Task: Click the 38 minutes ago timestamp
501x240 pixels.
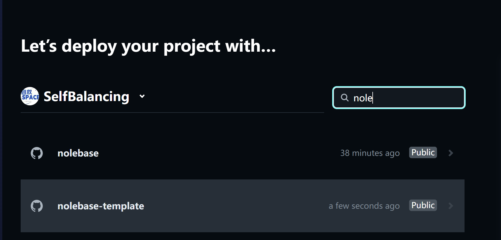Action: 370,153
